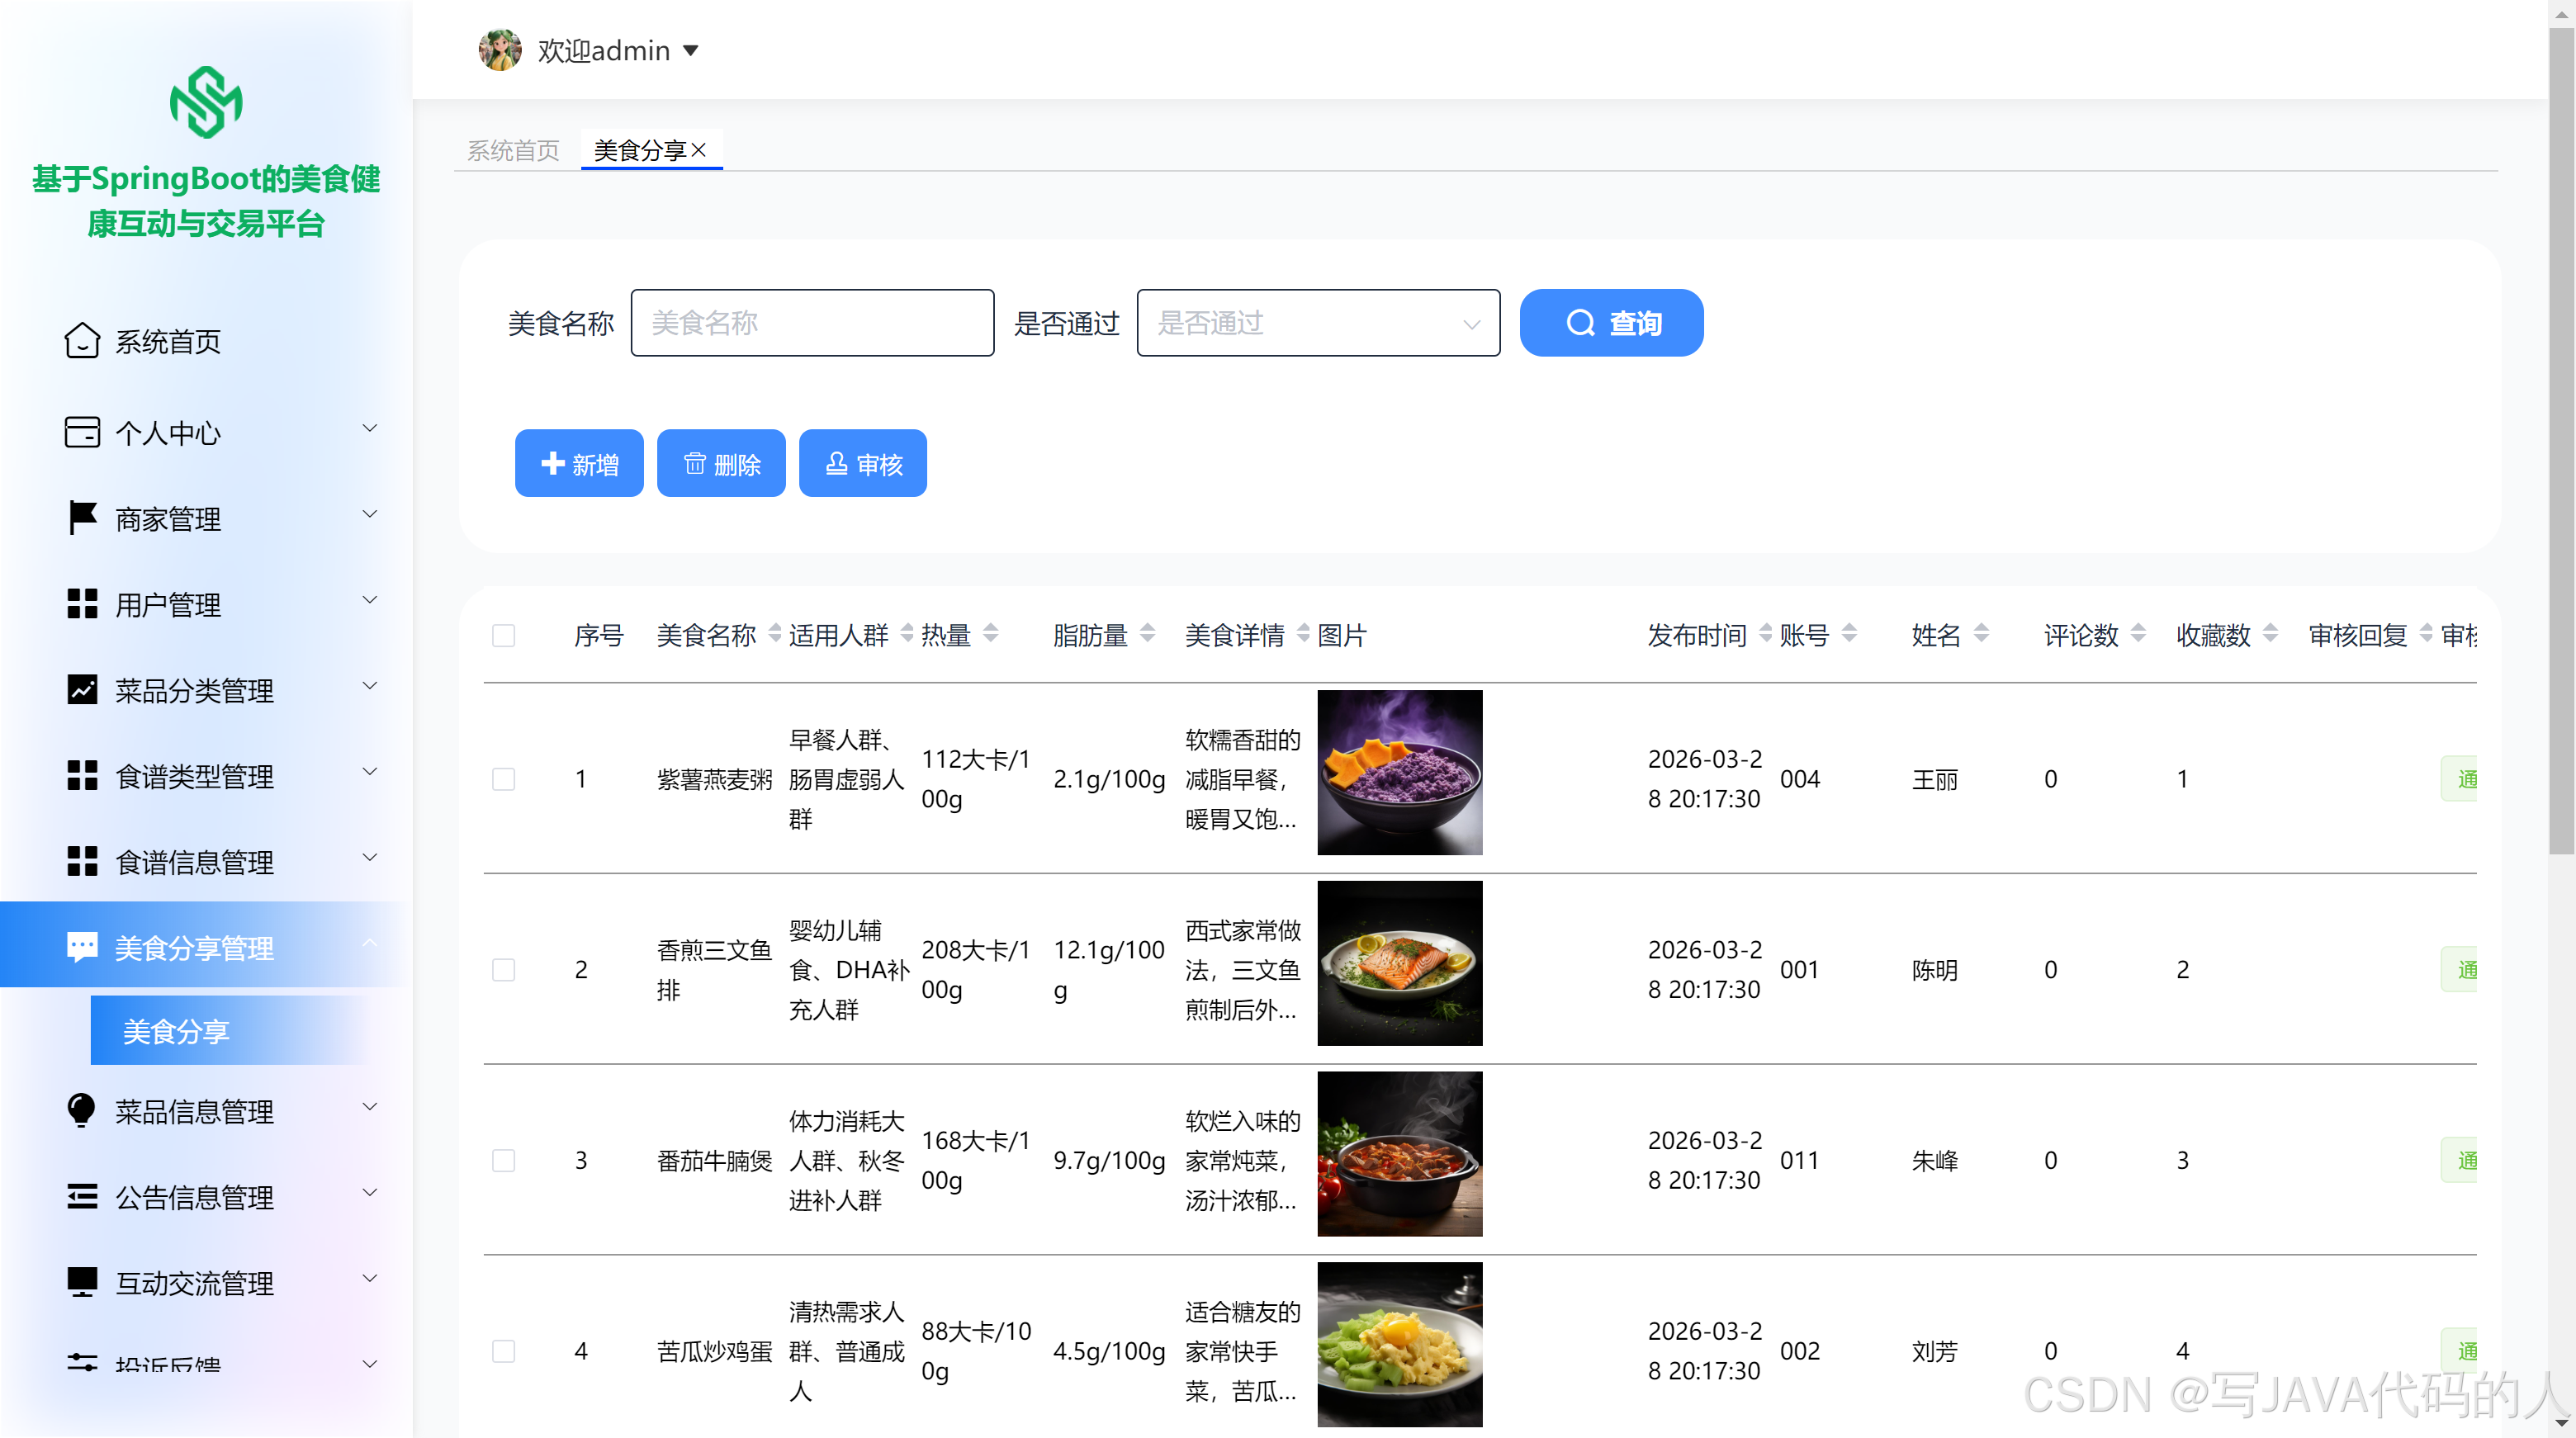This screenshot has width=2576, height=1438.
Task: Sort table by 美食名称 column arrows
Action: coord(775,633)
